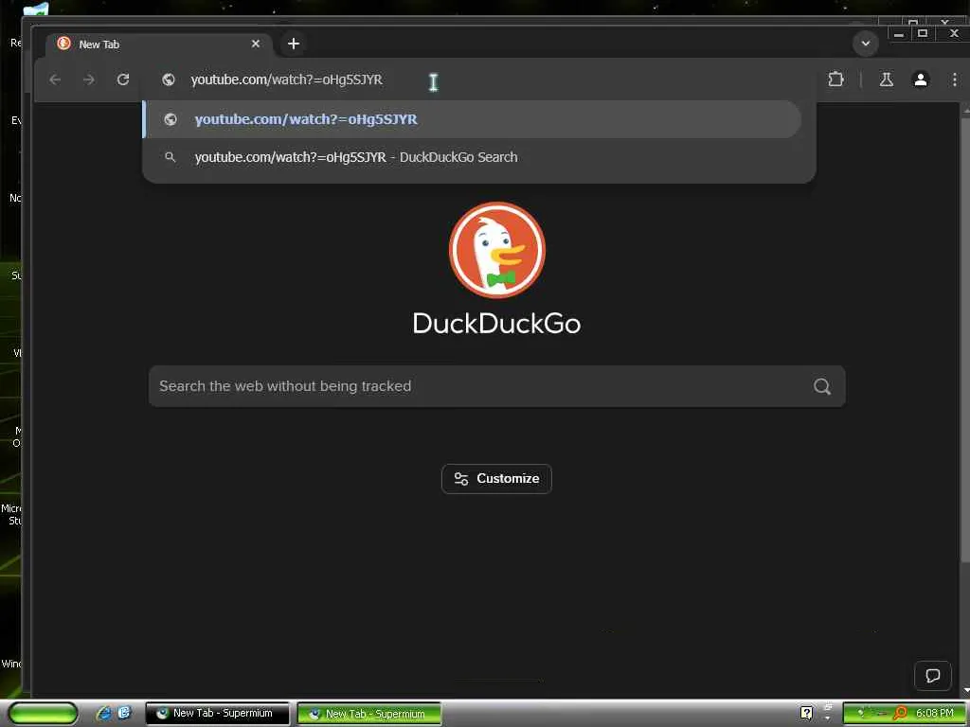Launch the second quick launch browser icon
Viewport: 970px width, 727px height.
124,713
